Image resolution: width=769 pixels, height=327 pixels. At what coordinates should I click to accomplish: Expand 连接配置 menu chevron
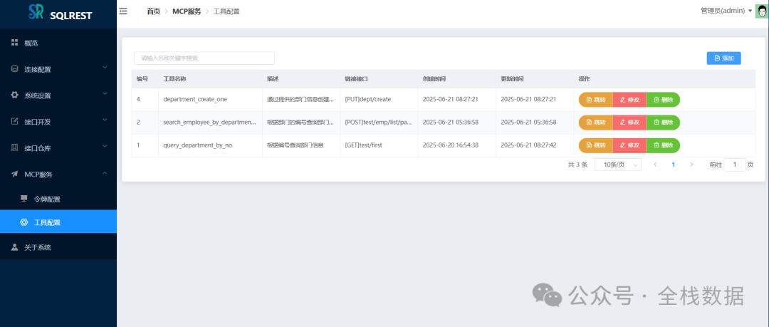pos(105,68)
